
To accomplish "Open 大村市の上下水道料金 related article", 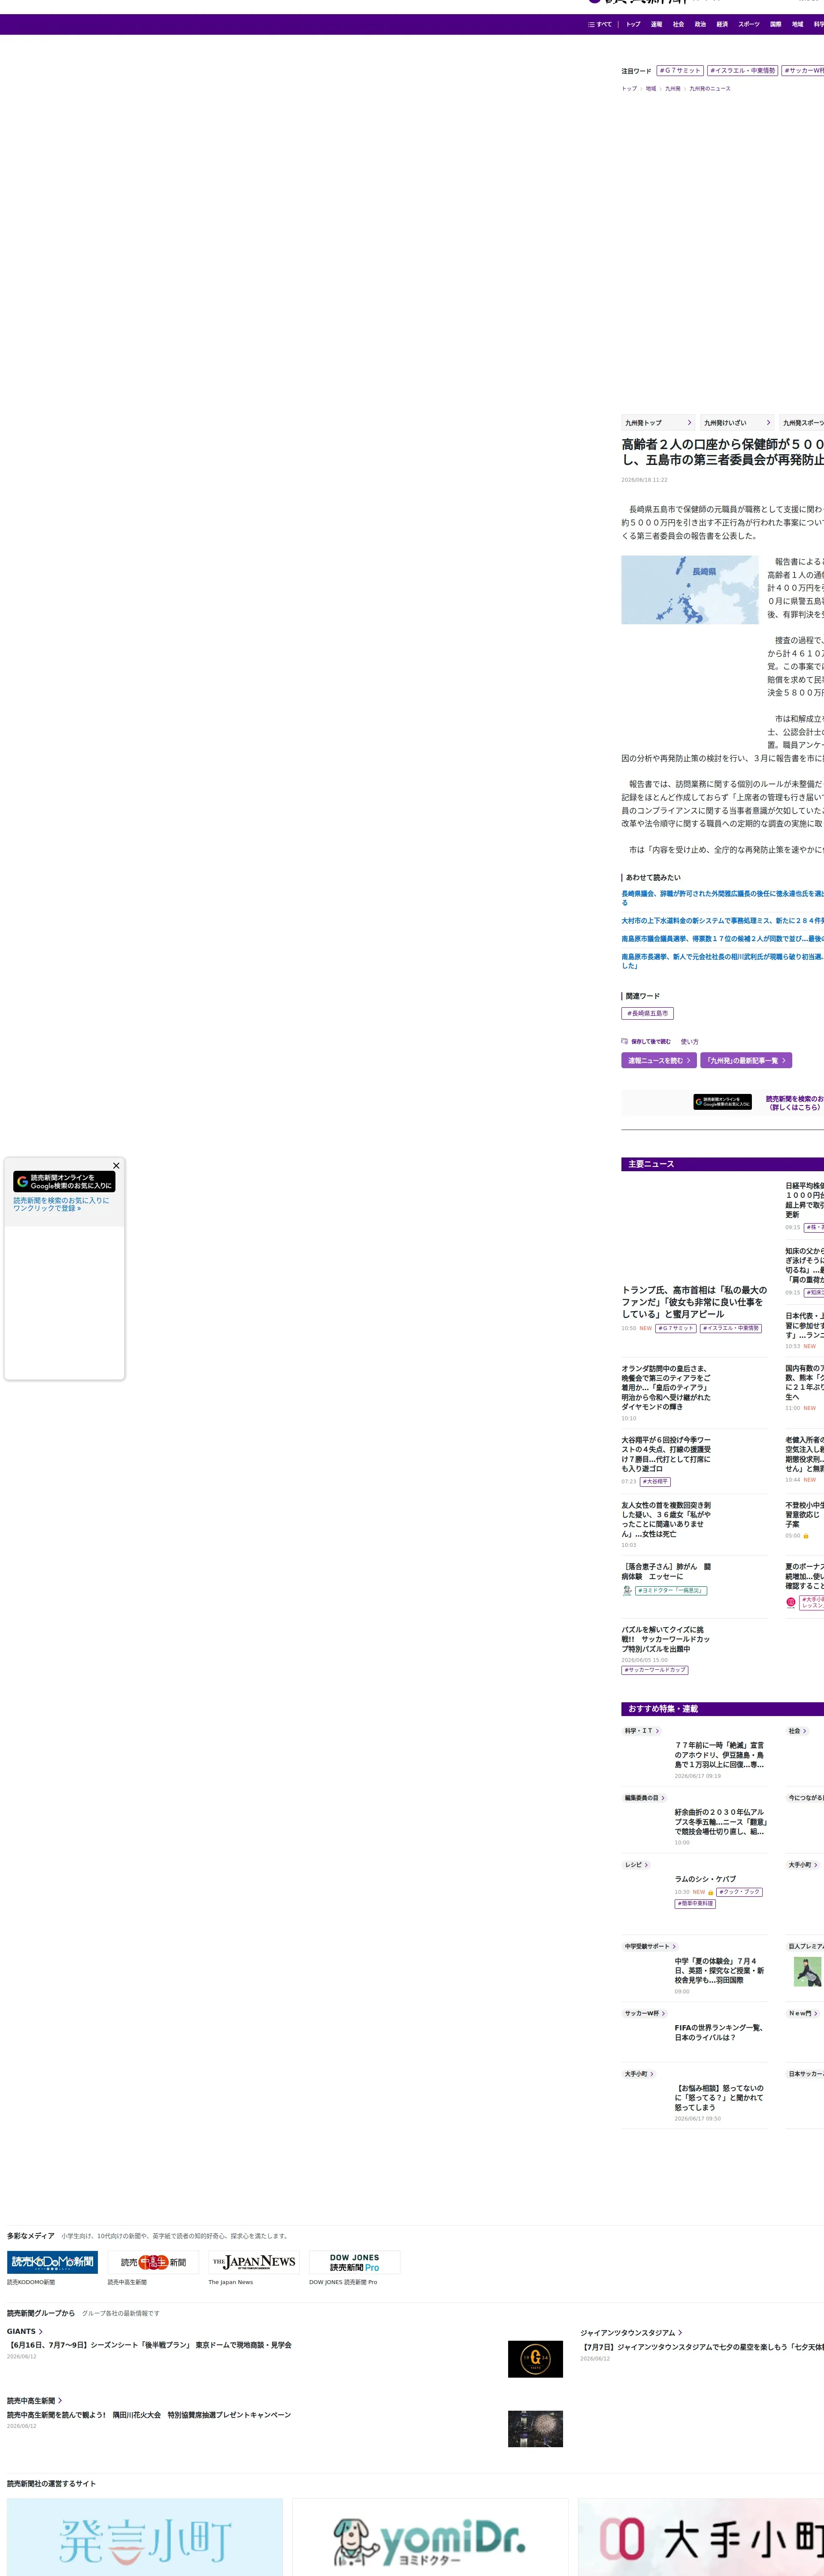I will (722, 921).
